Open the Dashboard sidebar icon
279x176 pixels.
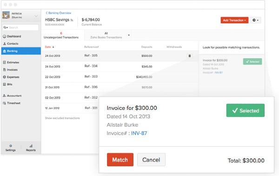click(5, 36)
